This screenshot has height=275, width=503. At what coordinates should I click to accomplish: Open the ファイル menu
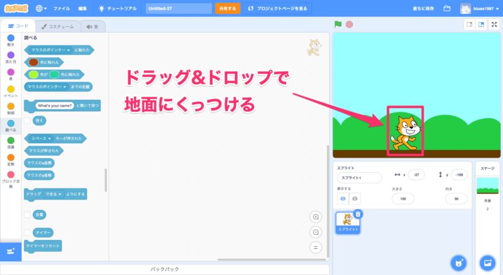tap(62, 9)
